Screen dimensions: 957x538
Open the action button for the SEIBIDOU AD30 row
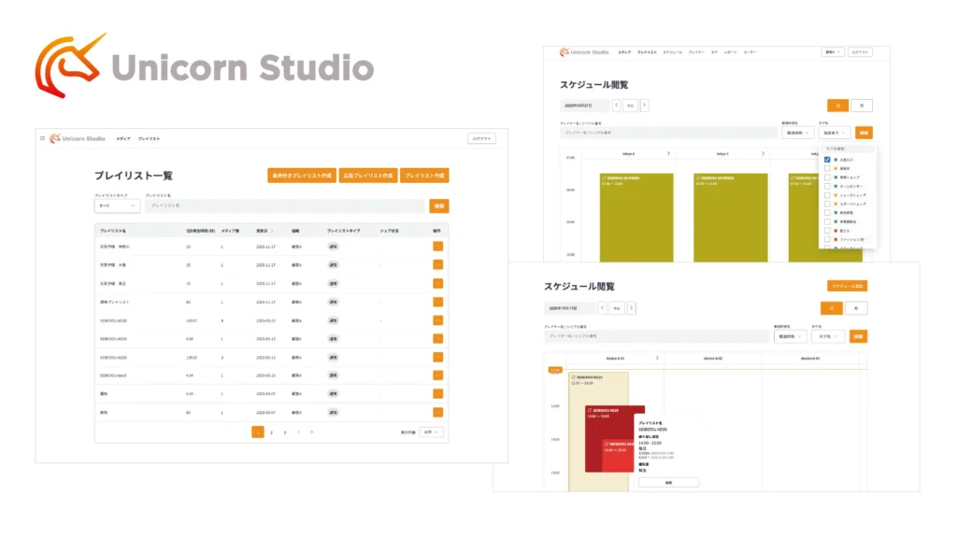[x=437, y=320]
